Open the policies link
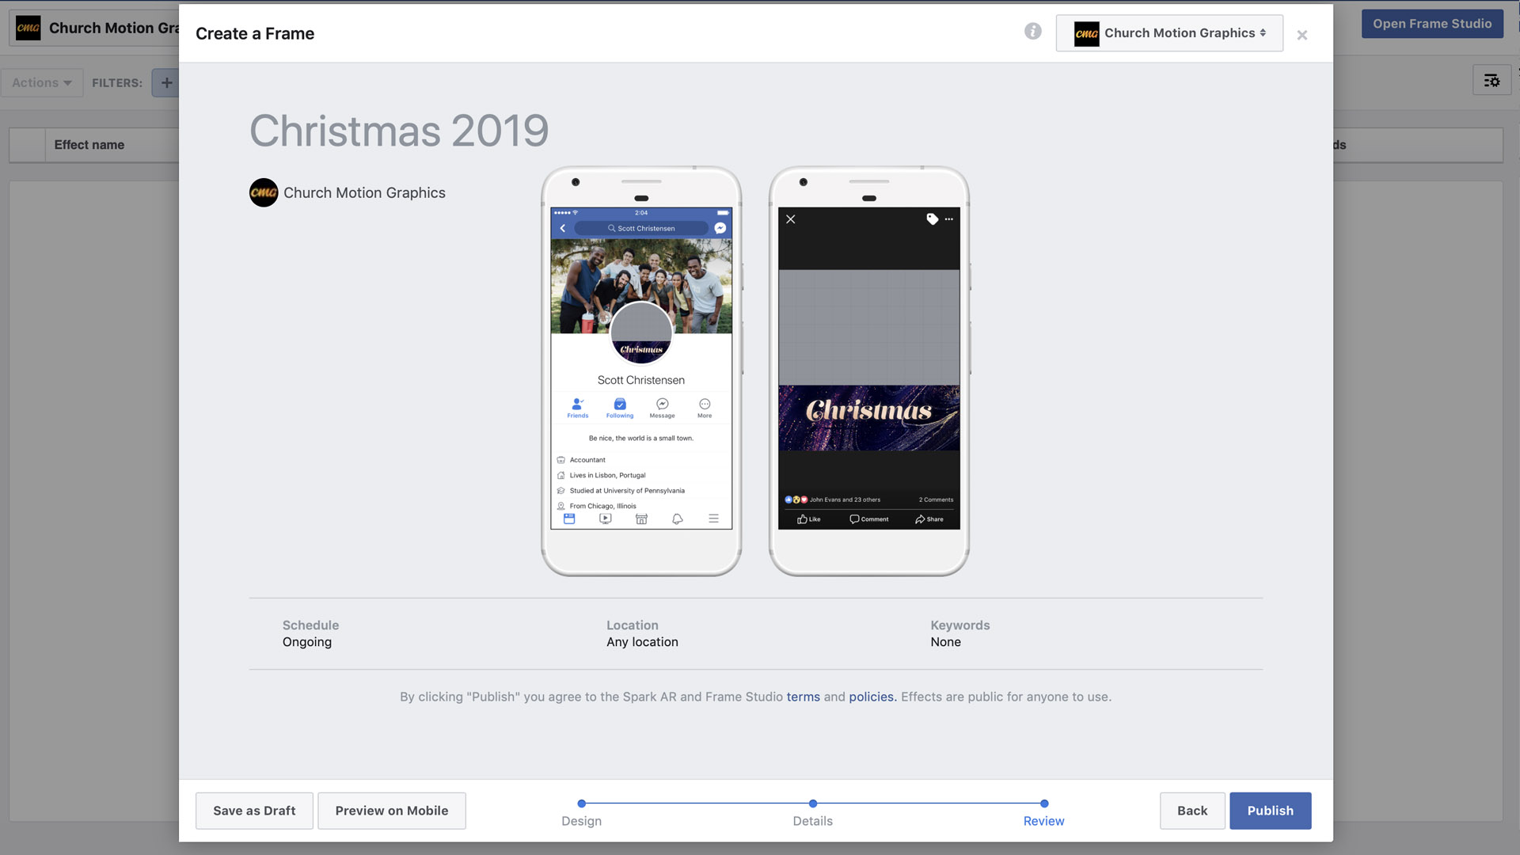Viewport: 1520px width, 855px height. coord(872,697)
